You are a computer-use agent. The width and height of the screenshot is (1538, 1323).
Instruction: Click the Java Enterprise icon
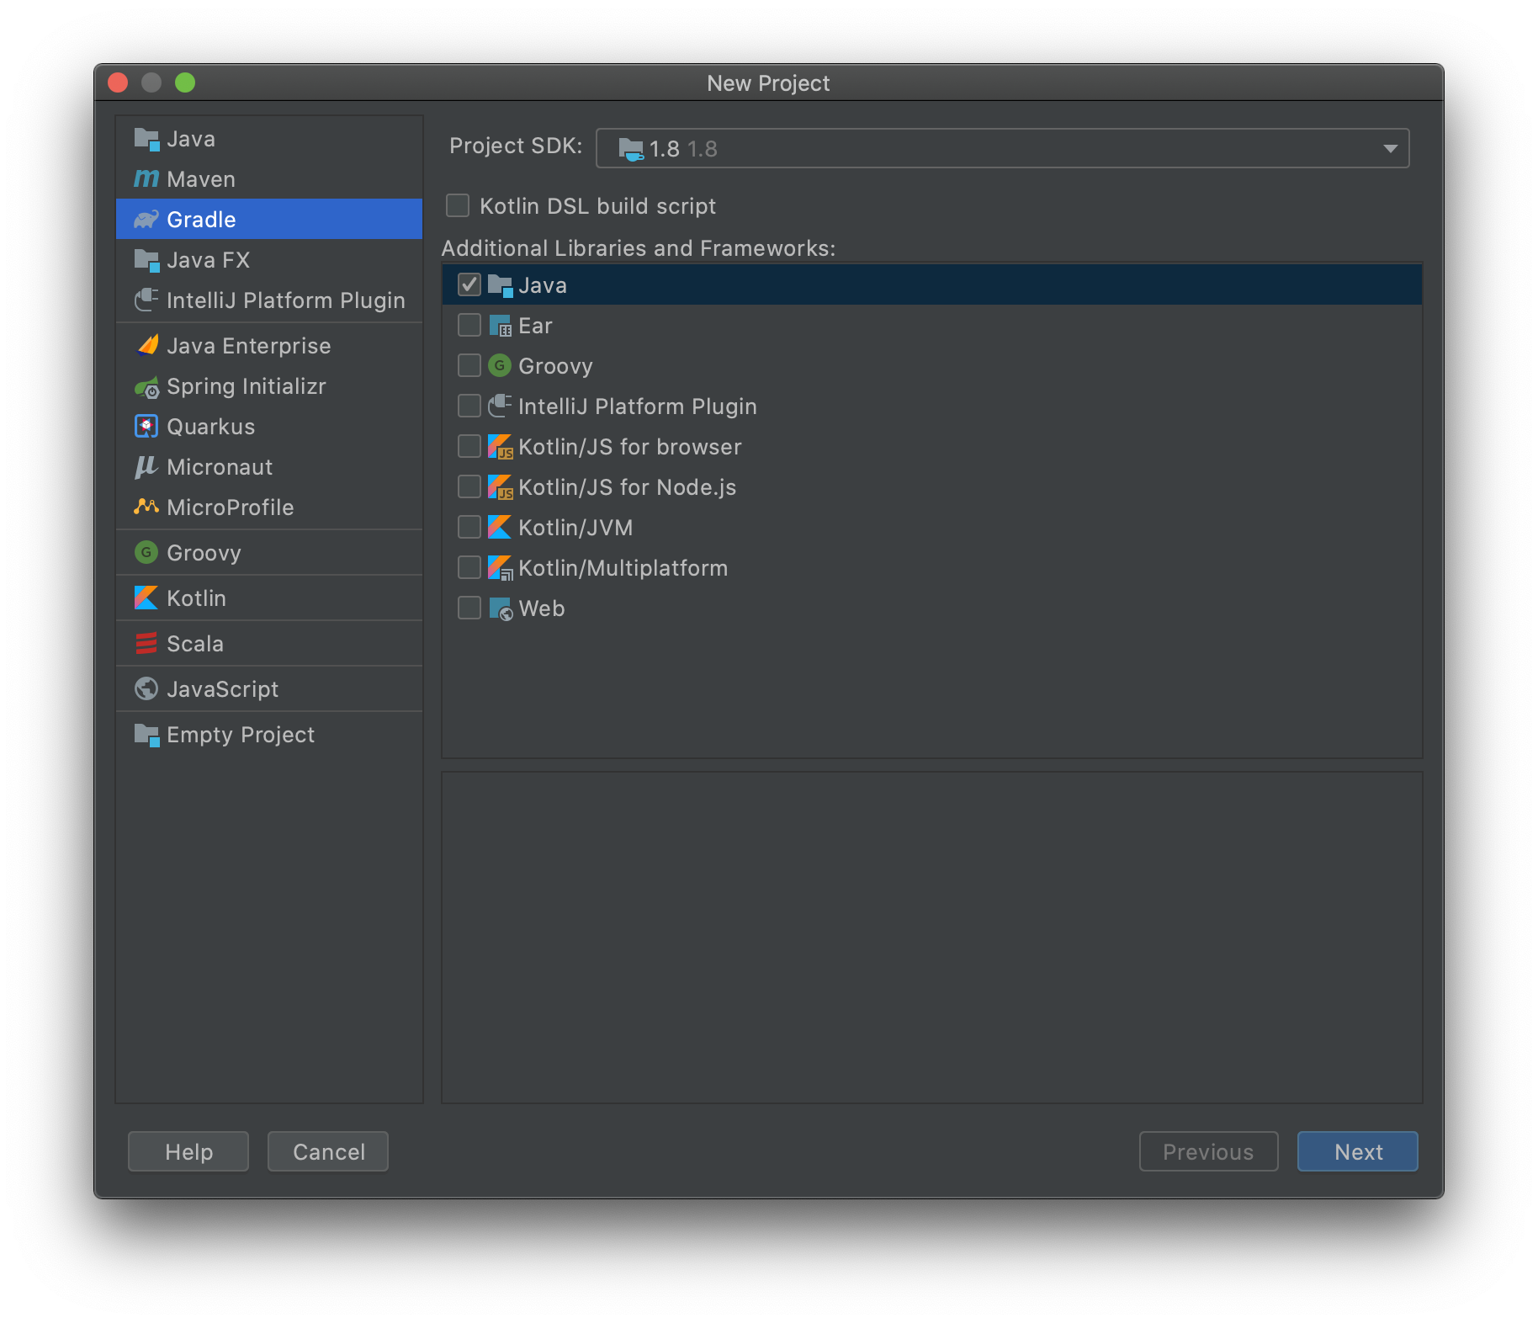(146, 346)
